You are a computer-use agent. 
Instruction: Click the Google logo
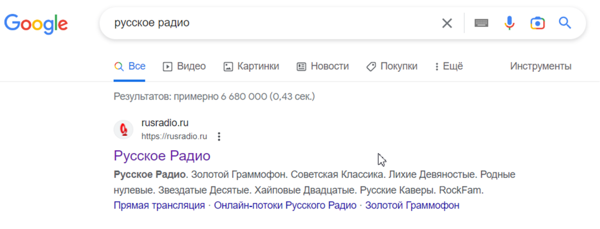(36, 23)
